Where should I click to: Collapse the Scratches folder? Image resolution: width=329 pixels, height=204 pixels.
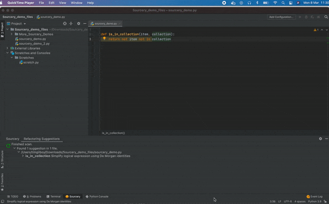coord(12,57)
